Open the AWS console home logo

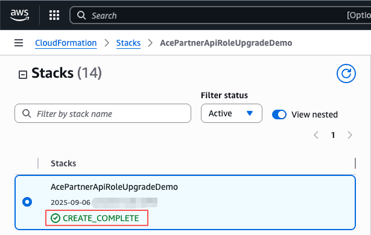20,15
